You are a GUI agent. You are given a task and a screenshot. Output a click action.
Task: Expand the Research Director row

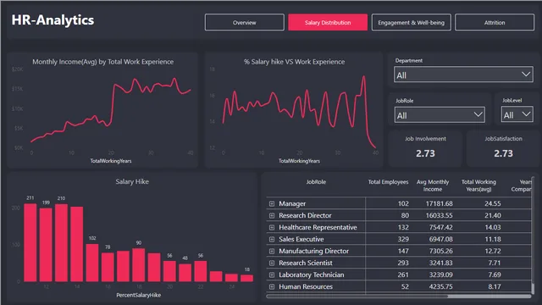point(272,215)
